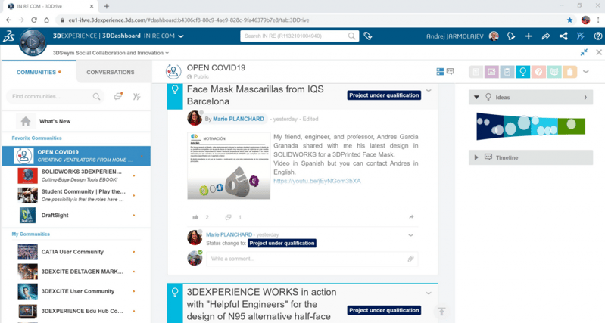Filter by wiki book green icon
Viewport: 605px width, 323px height.
[554, 72]
